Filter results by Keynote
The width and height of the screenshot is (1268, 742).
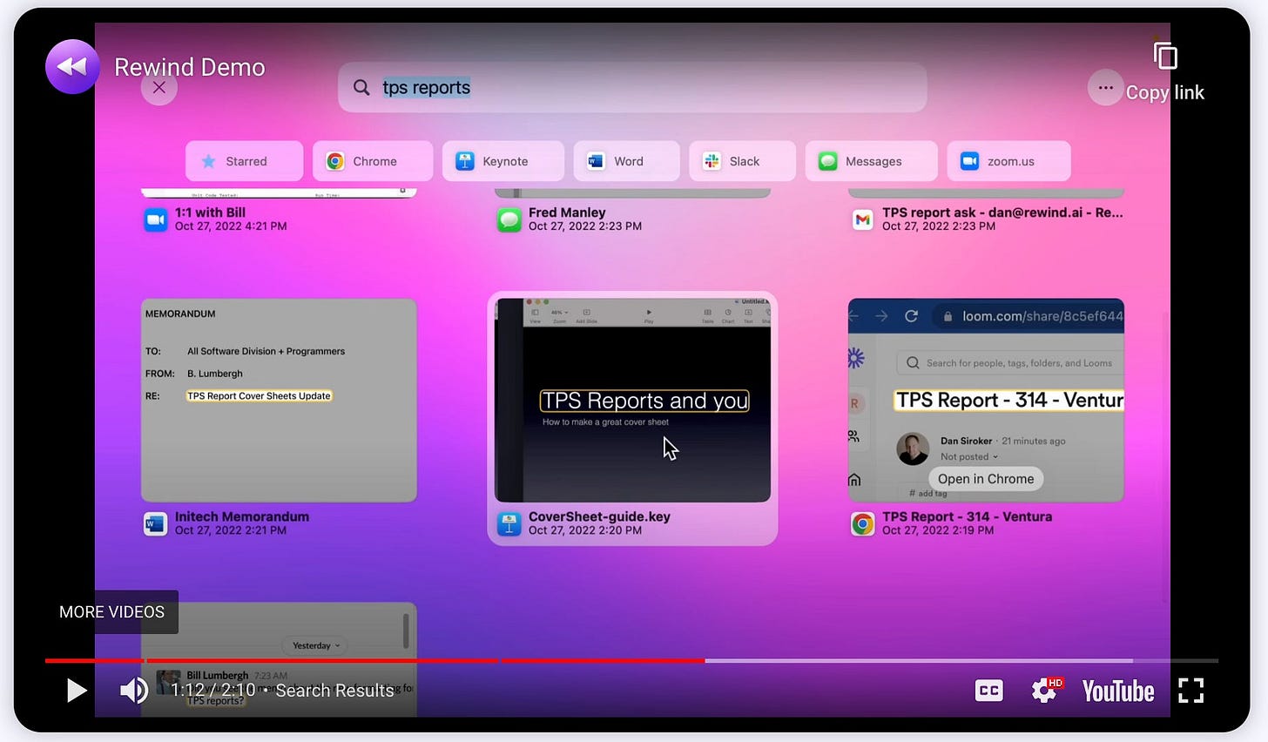pos(502,161)
